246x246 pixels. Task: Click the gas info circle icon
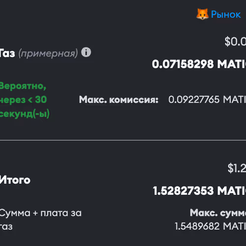[x=86, y=52]
